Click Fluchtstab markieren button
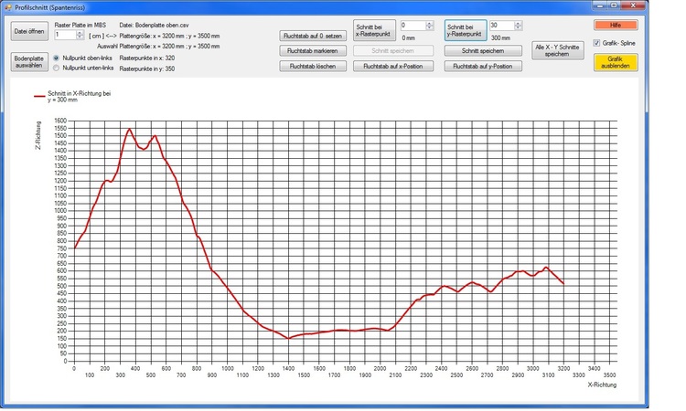This screenshot has width=686, height=411. 313,50
